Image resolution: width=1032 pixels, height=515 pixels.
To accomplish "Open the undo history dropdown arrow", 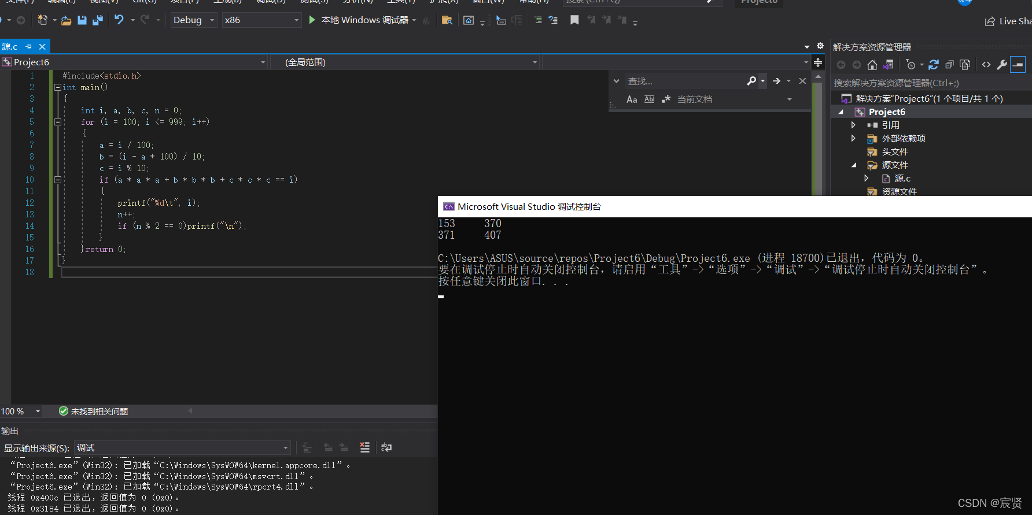I will [132, 20].
